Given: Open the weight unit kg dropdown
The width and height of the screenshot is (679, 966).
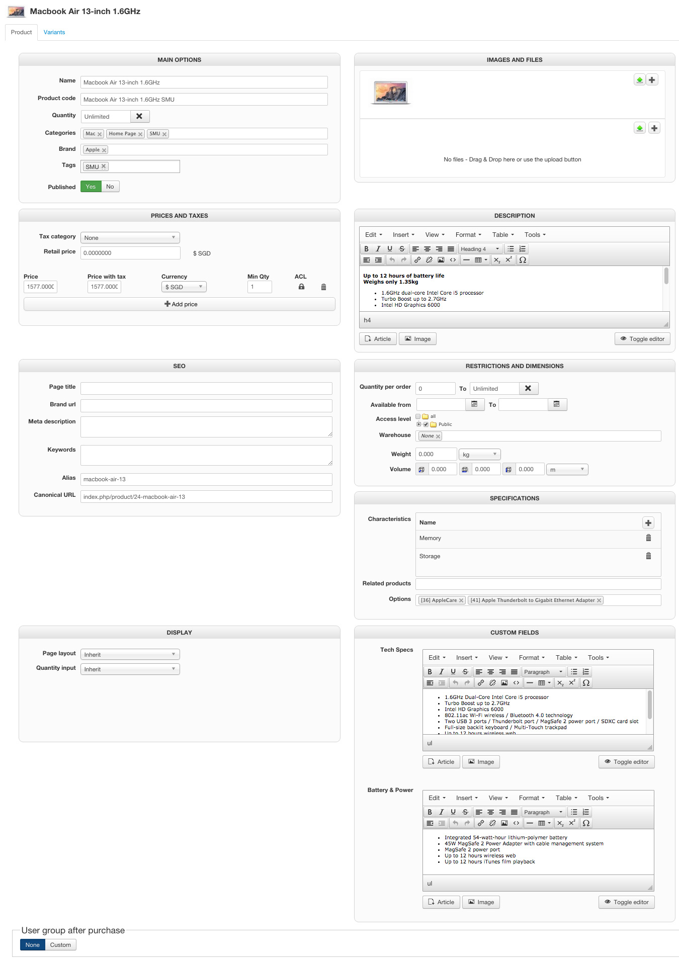Looking at the screenshot, I should (480, 455).
